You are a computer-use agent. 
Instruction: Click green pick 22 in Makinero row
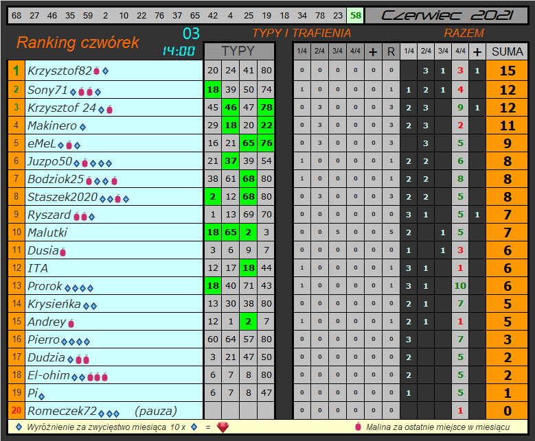click(266, 125)
